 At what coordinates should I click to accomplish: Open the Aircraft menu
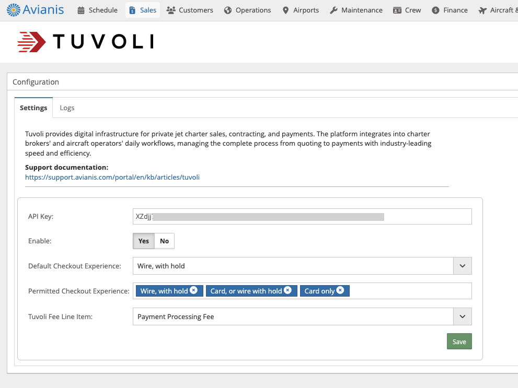498,10
